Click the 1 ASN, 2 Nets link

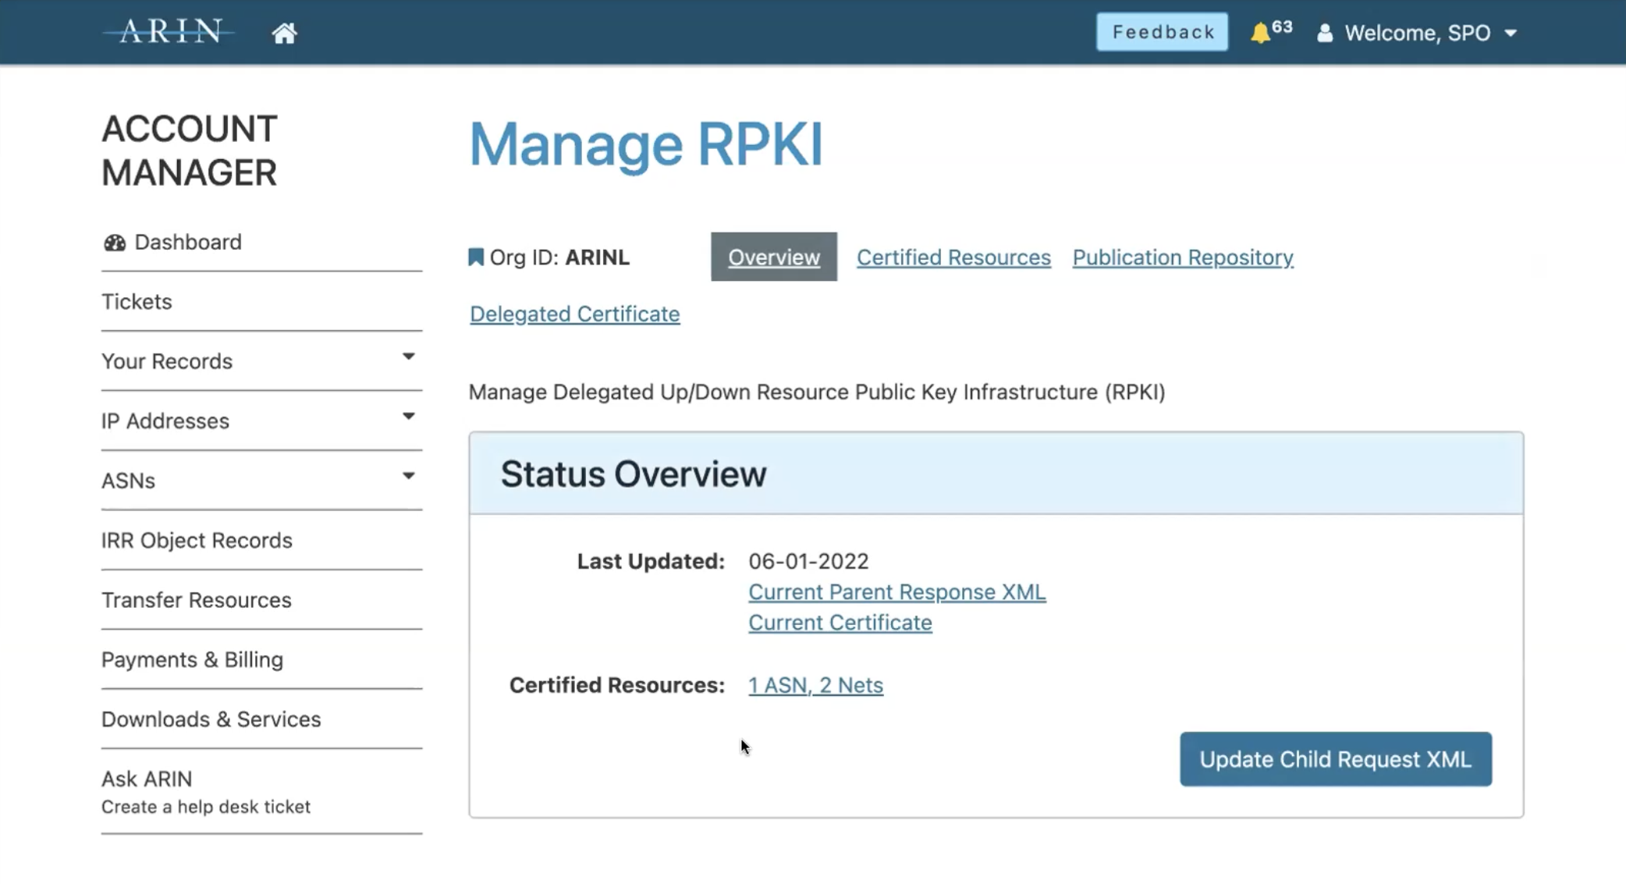click(x=815, y=685)
